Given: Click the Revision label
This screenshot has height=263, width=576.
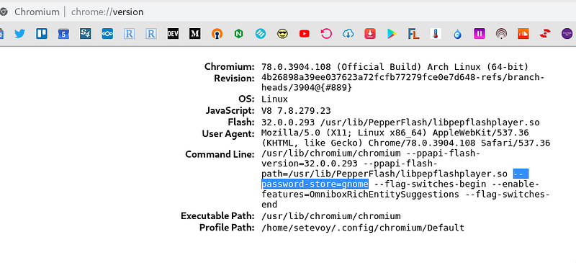Looking at the screenshot, I should click(x=235, y=79).
